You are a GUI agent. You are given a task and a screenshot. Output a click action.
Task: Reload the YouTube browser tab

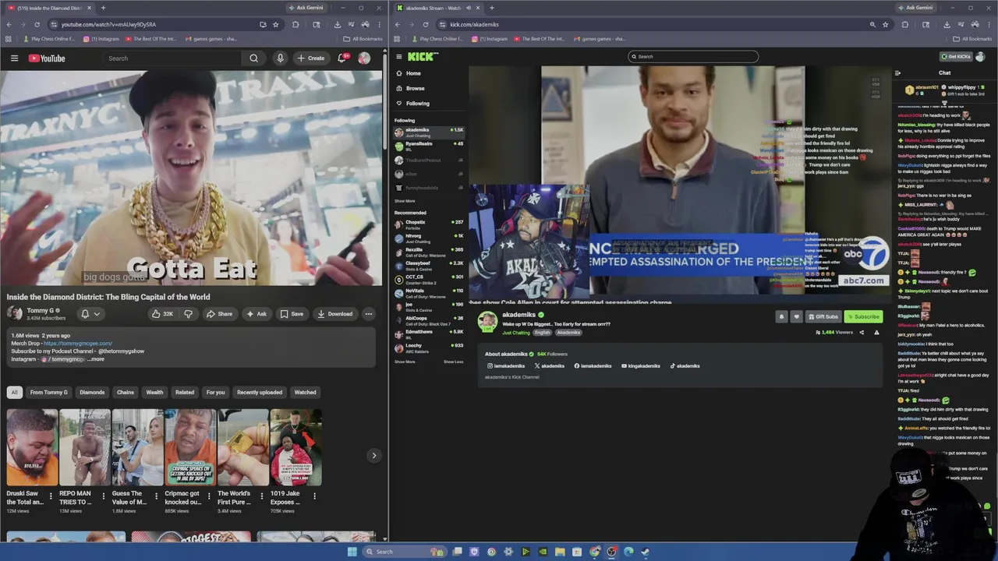37,24
